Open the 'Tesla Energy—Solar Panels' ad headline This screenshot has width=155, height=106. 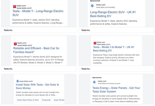(x=116, y=90)
